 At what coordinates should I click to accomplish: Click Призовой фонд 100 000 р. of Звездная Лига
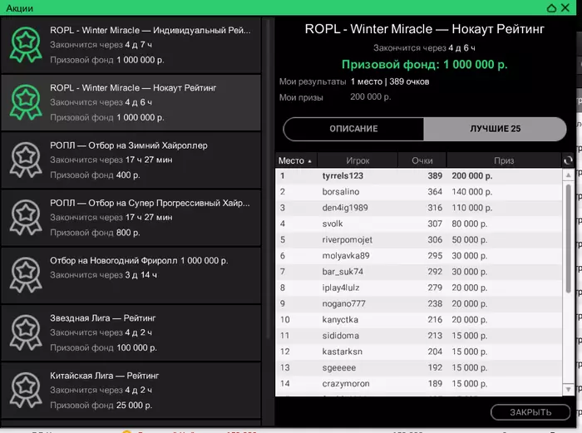104,347
